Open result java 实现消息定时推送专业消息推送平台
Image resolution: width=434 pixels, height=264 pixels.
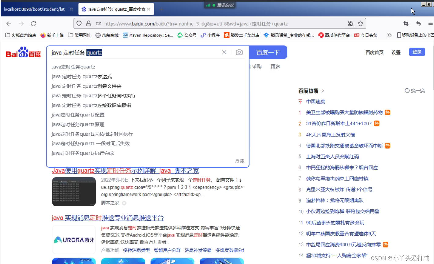pos(108,218)
